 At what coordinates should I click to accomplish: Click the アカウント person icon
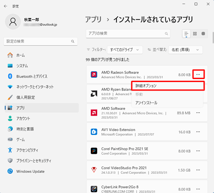pos(10,118)
